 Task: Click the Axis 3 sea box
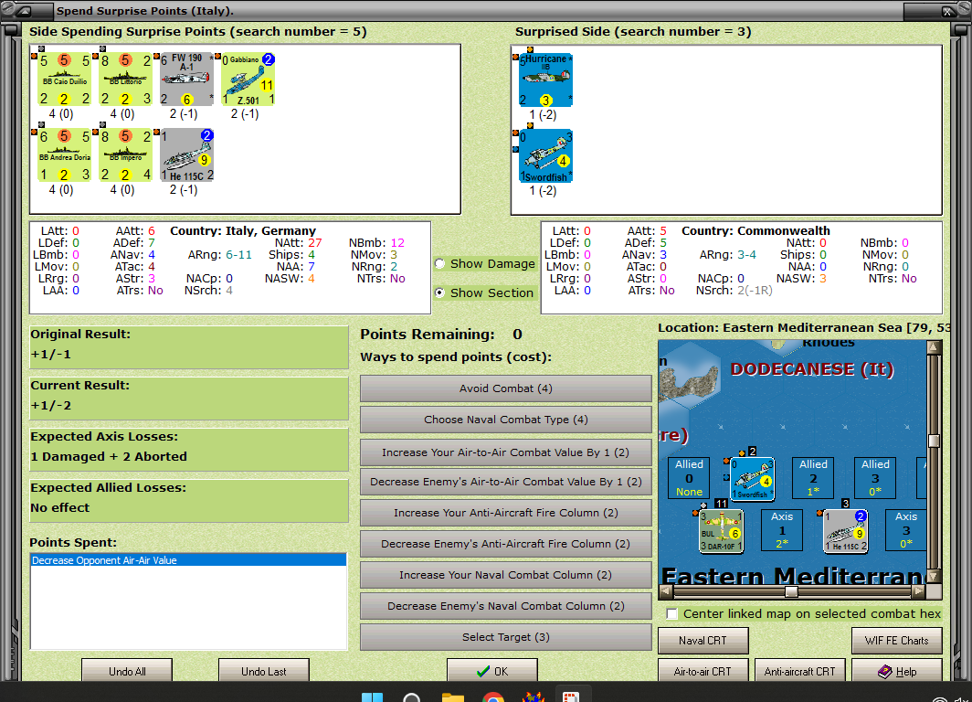(905, 530)
